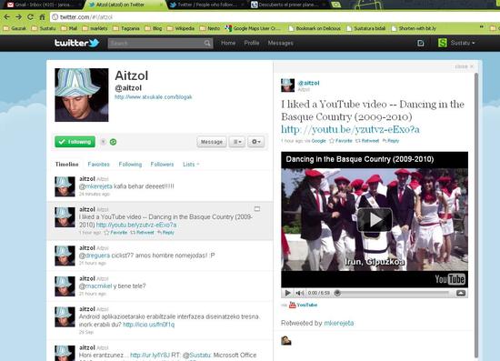Retweet the tweet in the detail pane
The image size is (500, 361).
pos(367,141)
